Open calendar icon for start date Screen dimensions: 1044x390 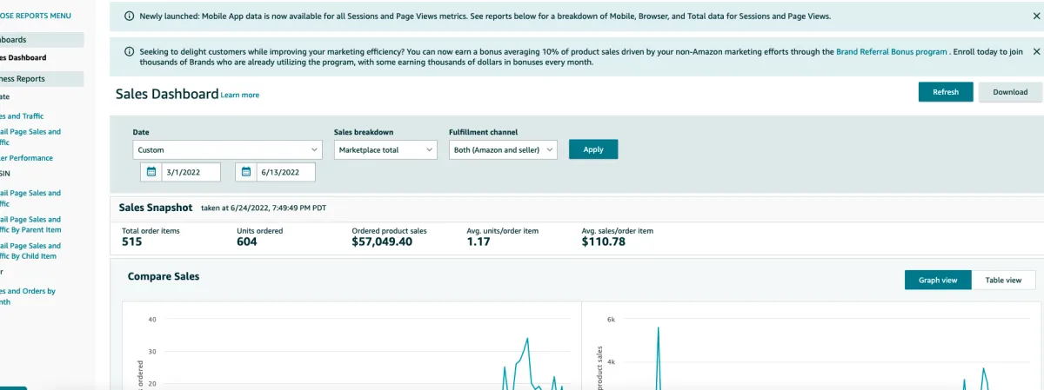151,172
